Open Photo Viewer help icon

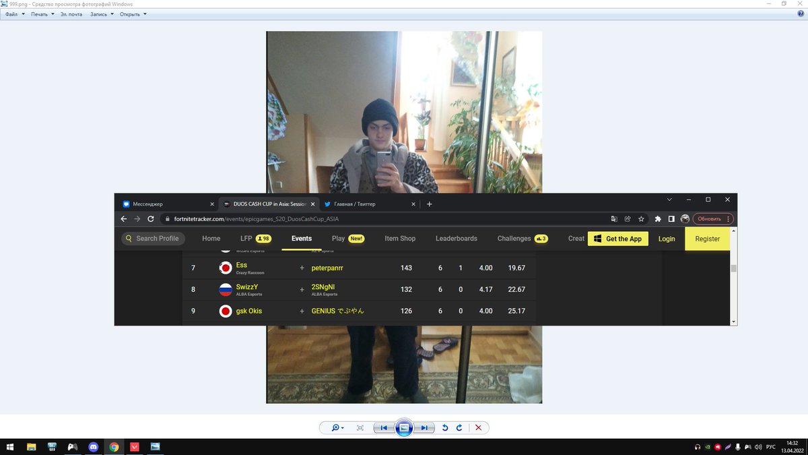pyautogui.click(x=802, y=14)
